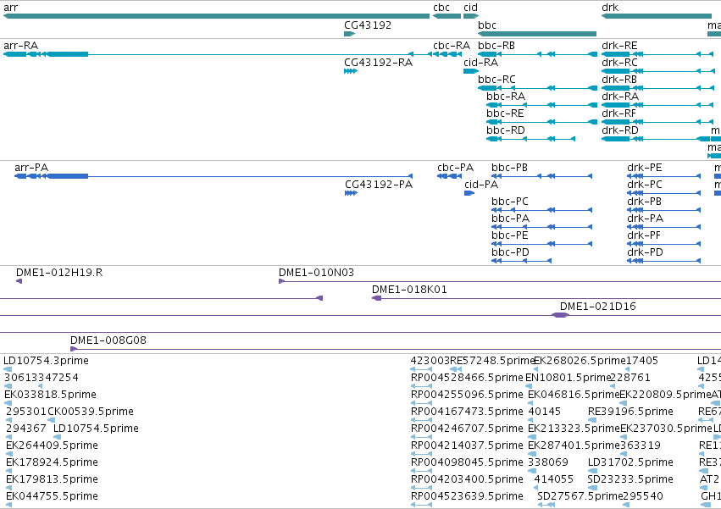
Task: Select BAC clone DME1-018K01 label
Action: point(409,290)
